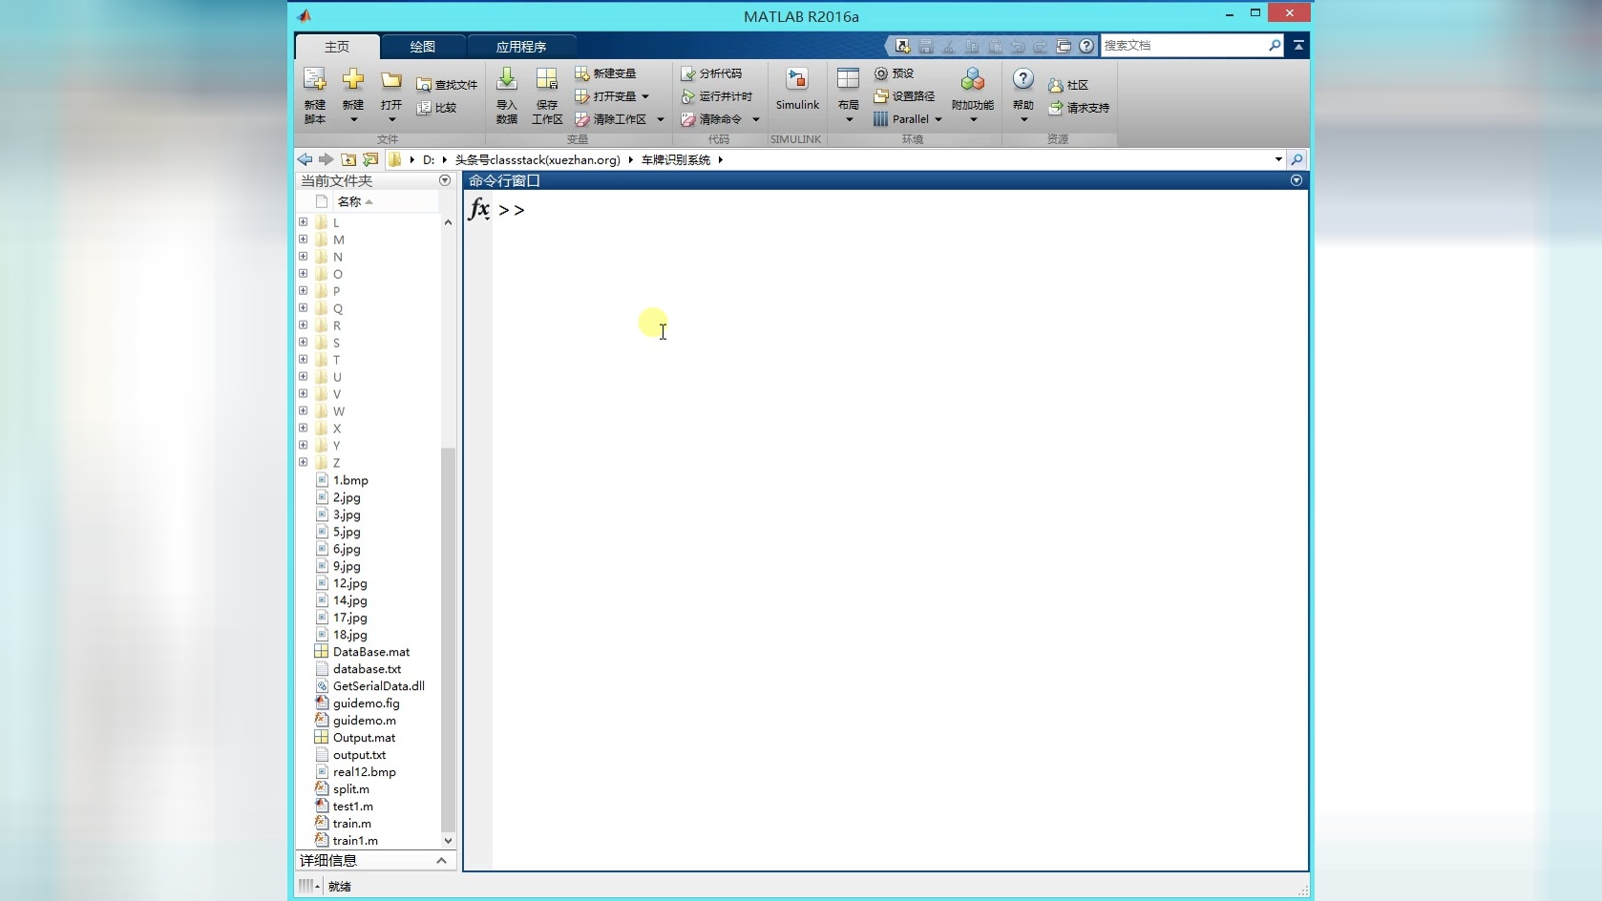Screen dimensions: 1602x901
Task: Open the 打开变量 dropdown arrow
Action: point(645,96)
